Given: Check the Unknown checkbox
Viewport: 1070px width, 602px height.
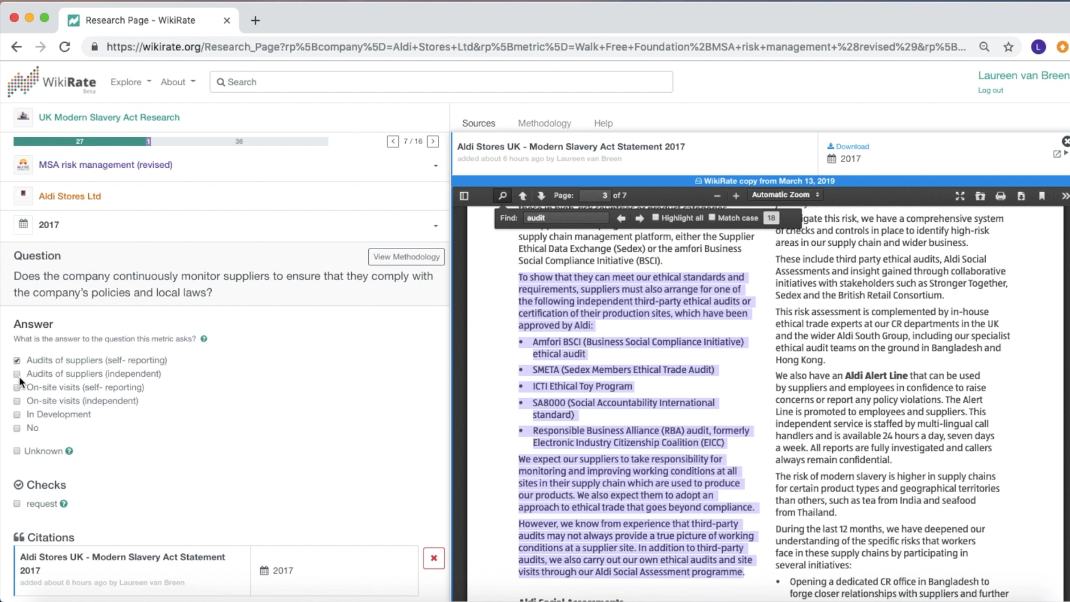Looking at the screenshot, I should tap(17, 451).
